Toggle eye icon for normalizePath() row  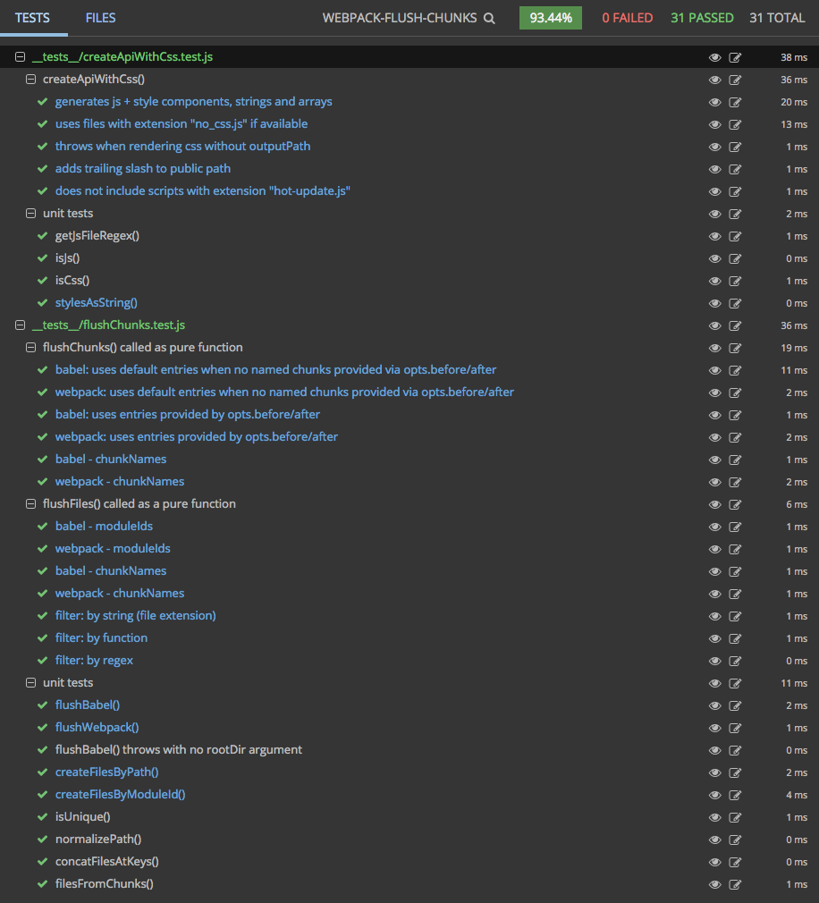[x=714, y=840]
